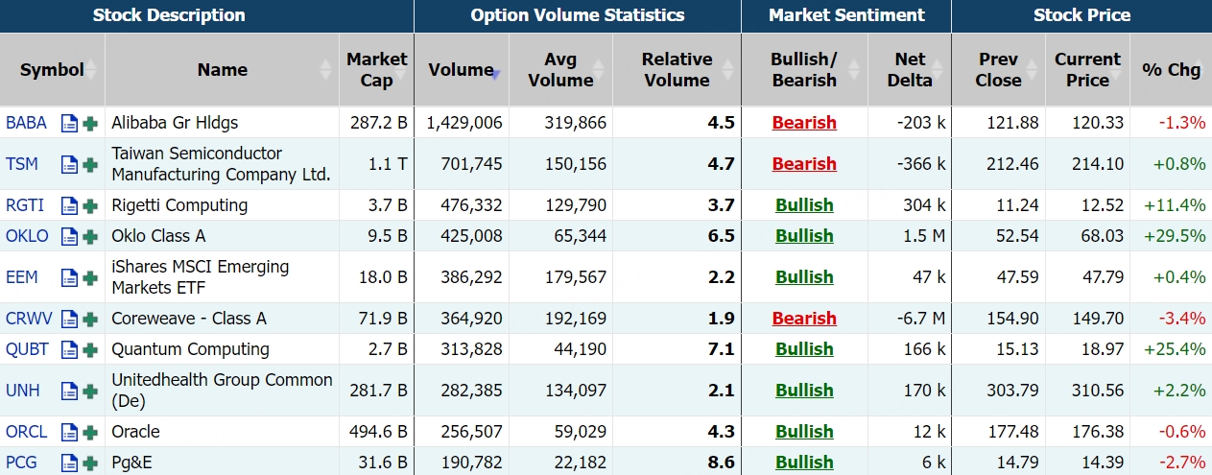Click Bullish sentiment link for OKLO
The image size is (1212, 475).
804,236
